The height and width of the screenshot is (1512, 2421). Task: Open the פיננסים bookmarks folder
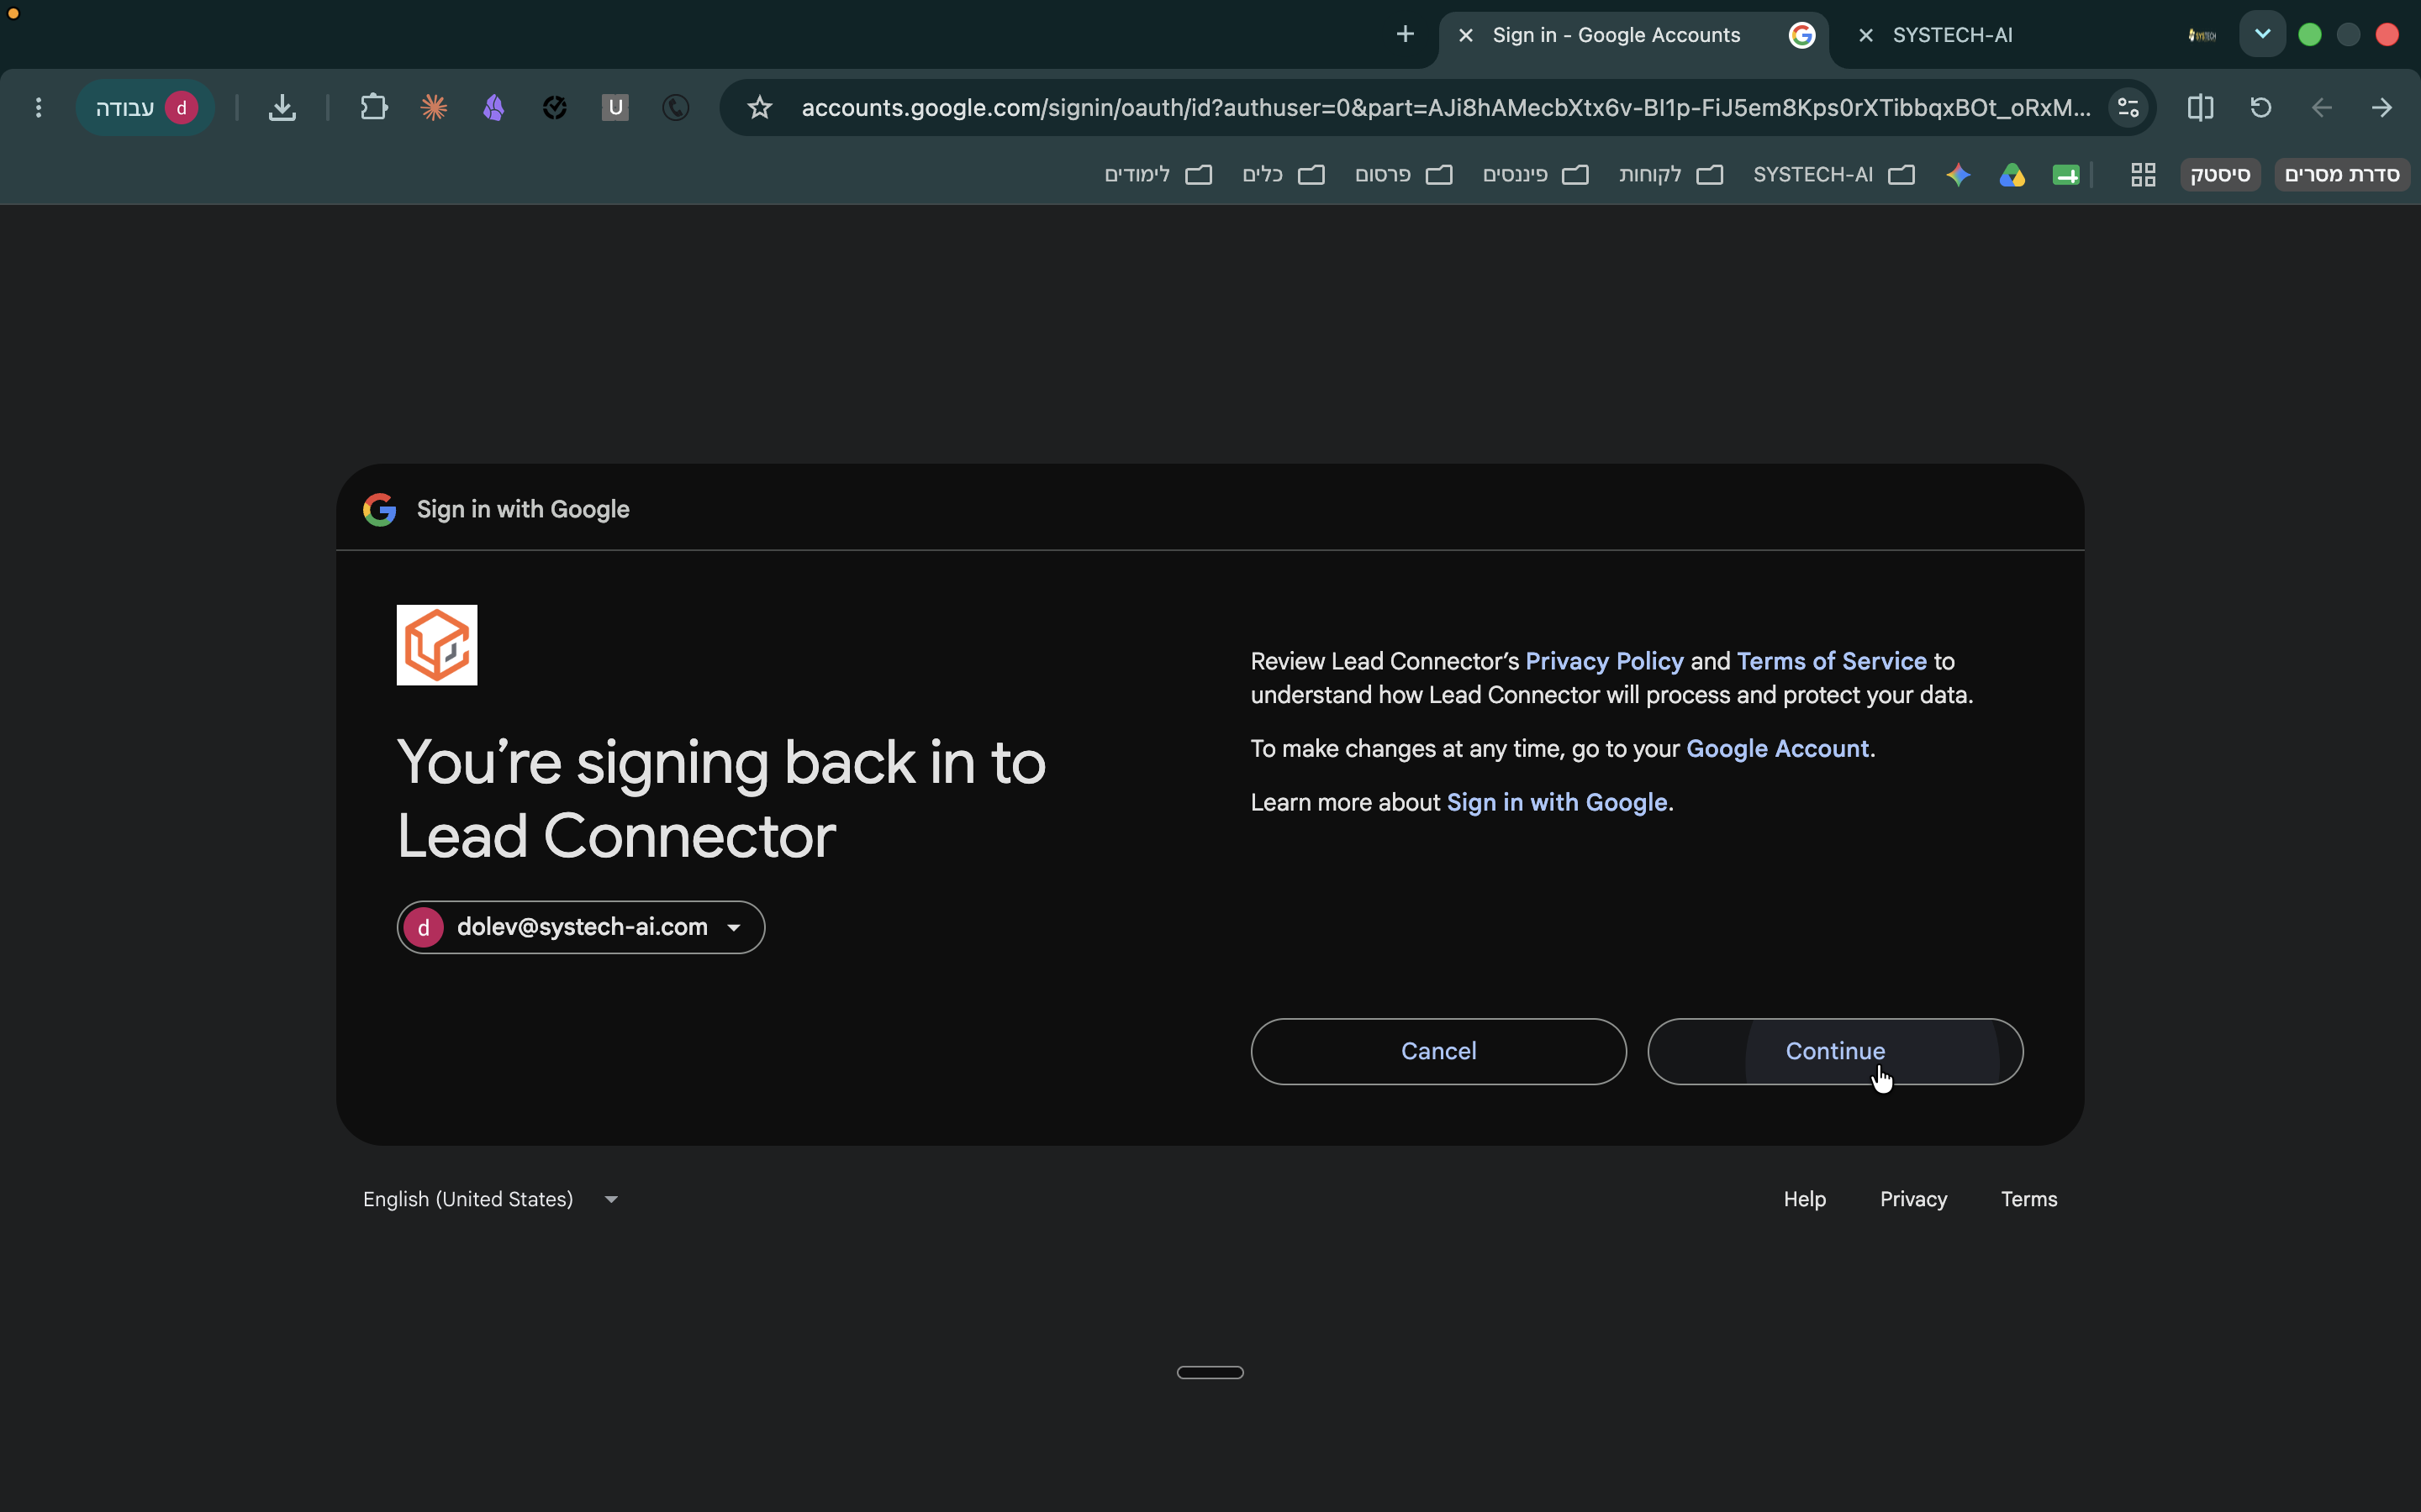click(x=1535, y=175)
